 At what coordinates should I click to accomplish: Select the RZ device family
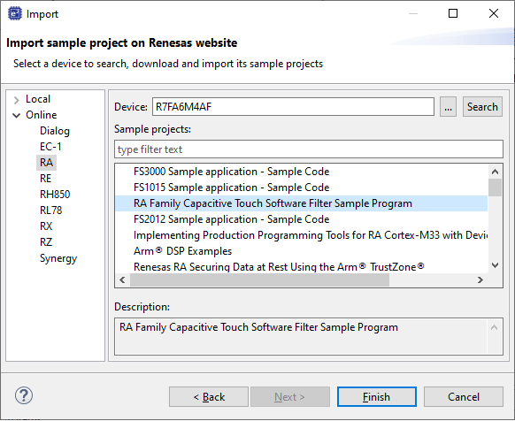46,242
